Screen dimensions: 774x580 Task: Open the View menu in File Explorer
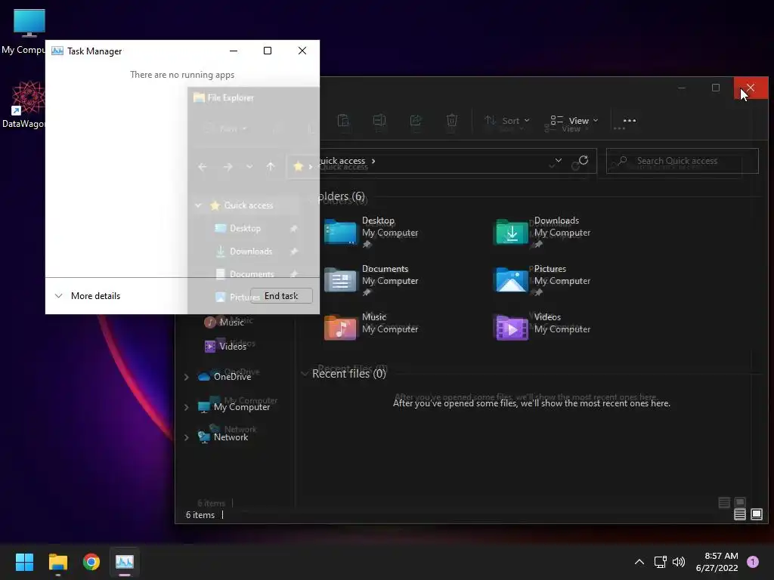[574, 121]
